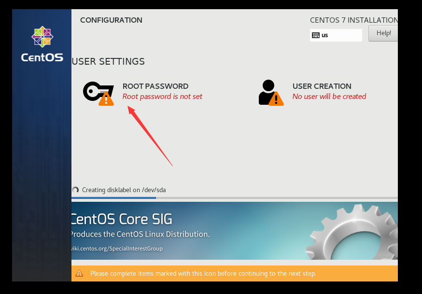Image resolution: width=422 pixels, height=294 pixels.
Task: Click the installation progress bar
Action: coord(234,198)
